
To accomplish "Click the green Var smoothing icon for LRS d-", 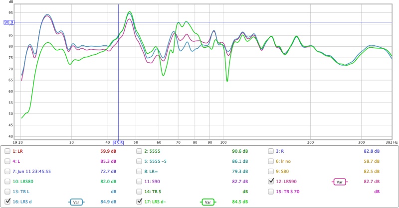I will pos(208,202).
